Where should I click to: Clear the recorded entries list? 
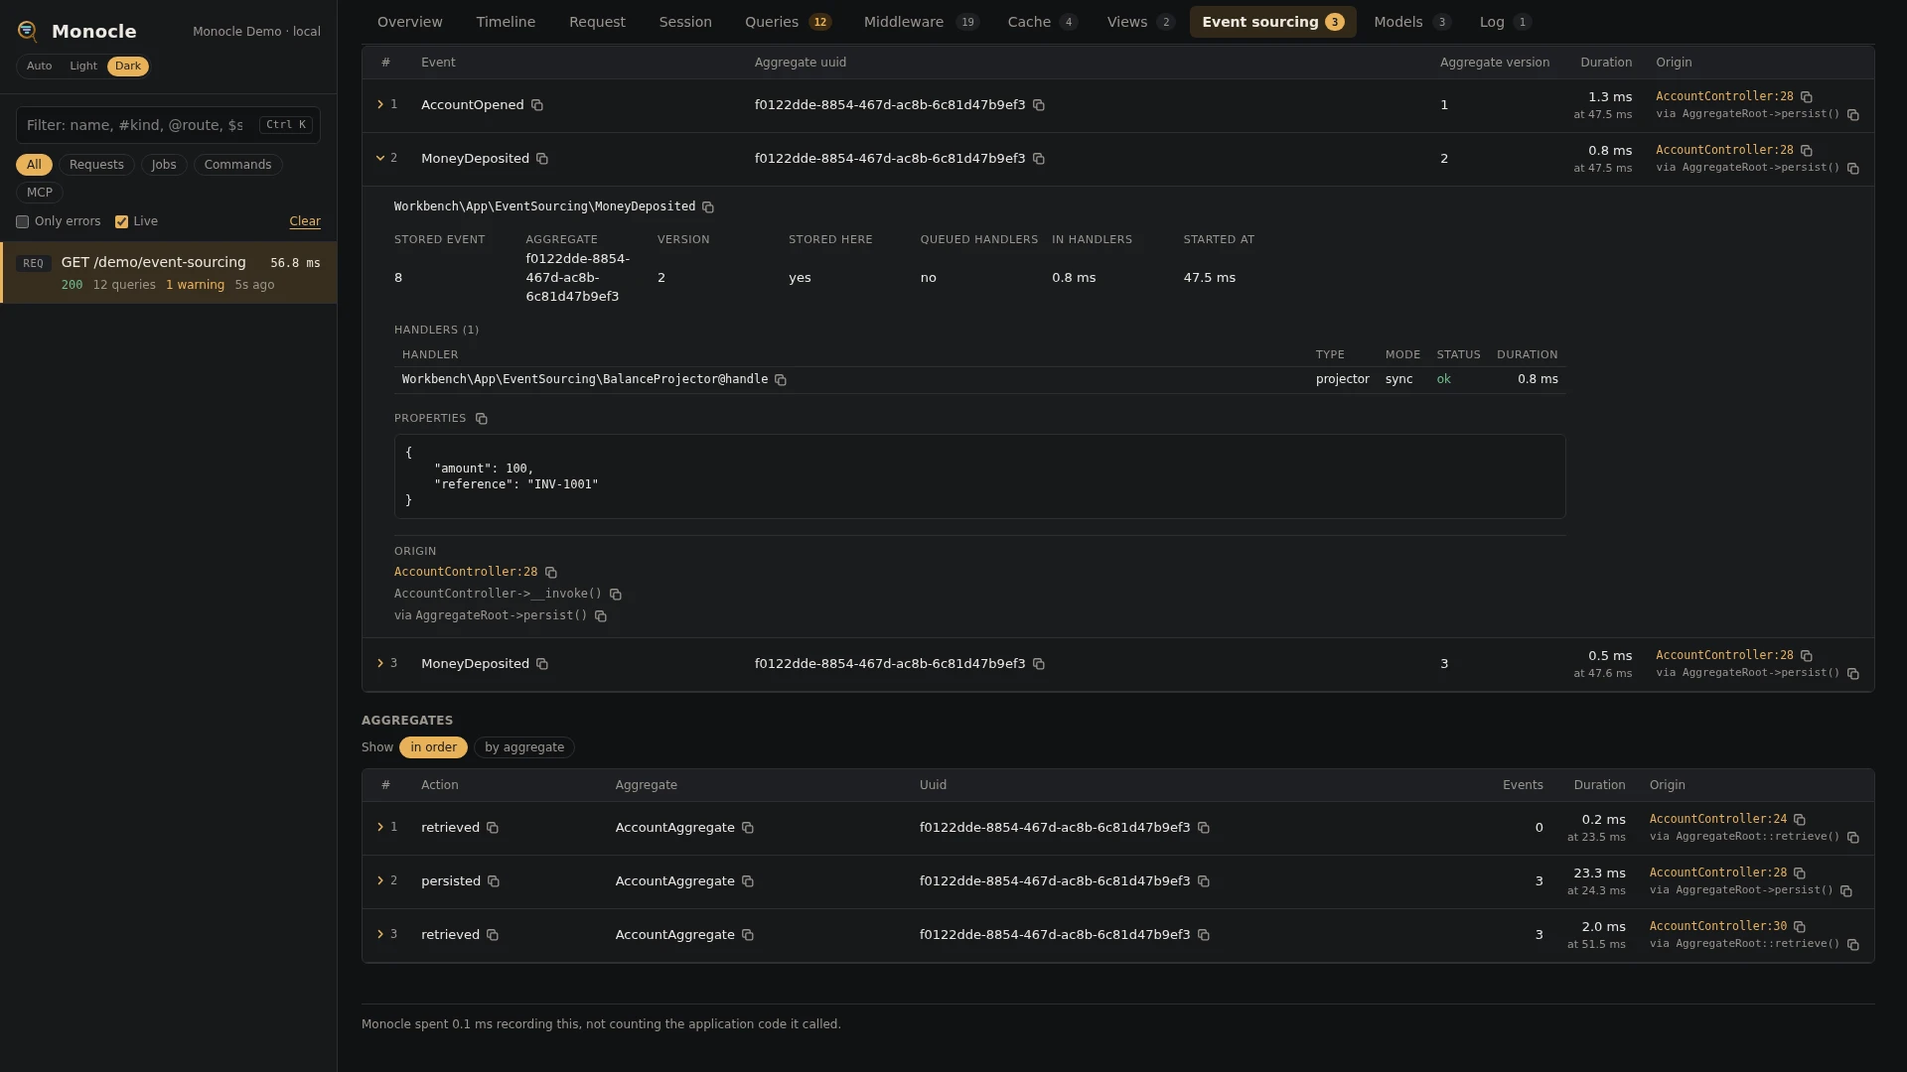305,222
